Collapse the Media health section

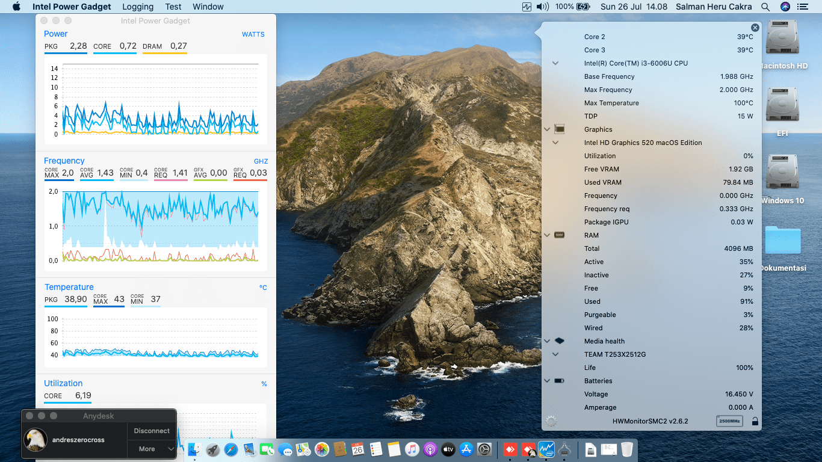point(547,341)
